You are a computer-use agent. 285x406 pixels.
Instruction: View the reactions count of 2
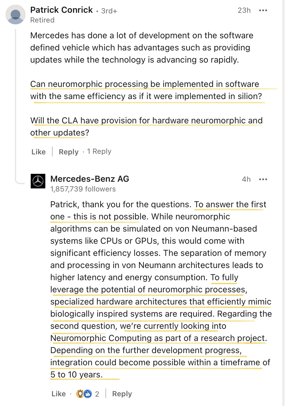click(x=97, y=394)
